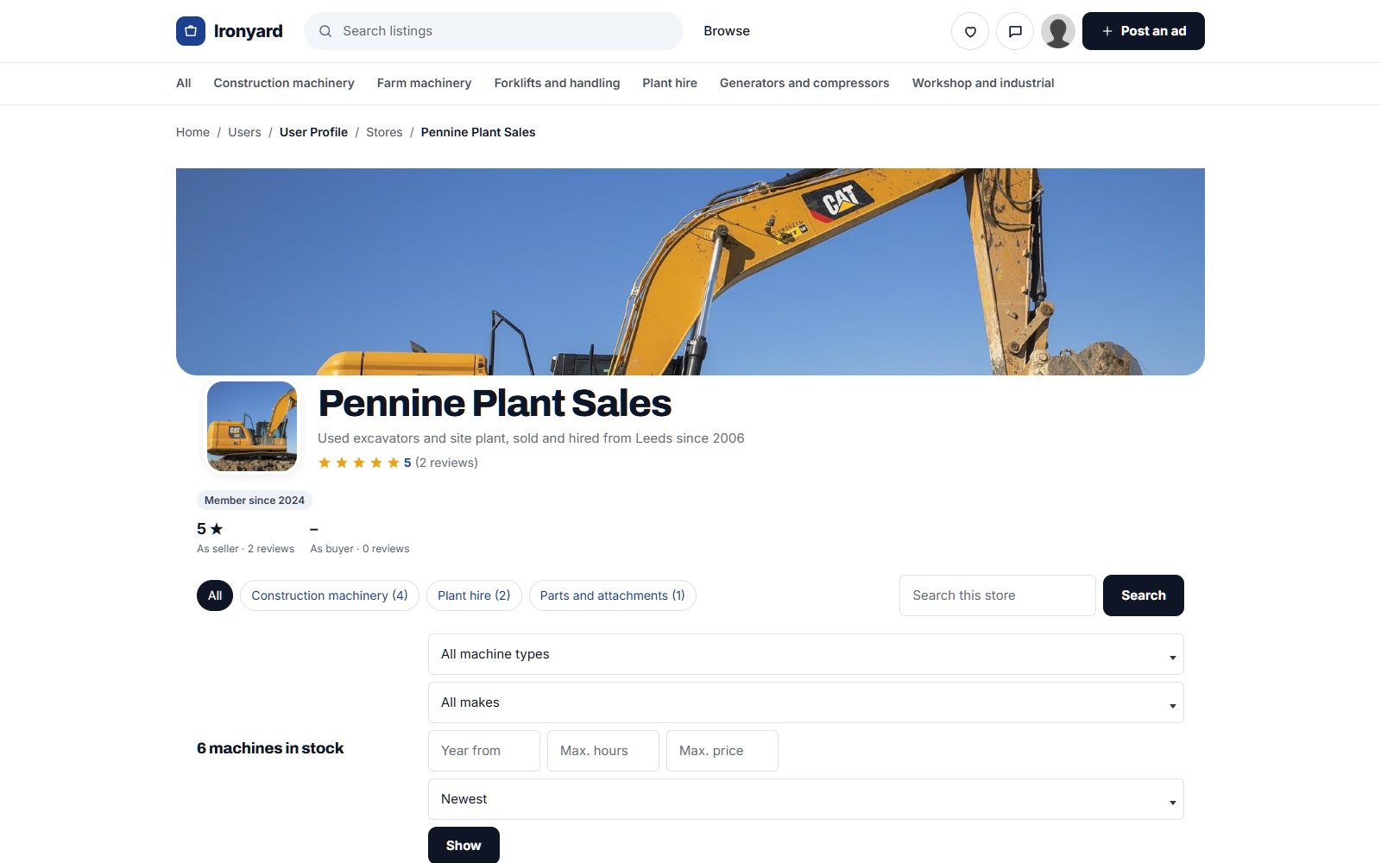Open messages chat icon
The image size is (1381, 863).
tap(1015, 31)
